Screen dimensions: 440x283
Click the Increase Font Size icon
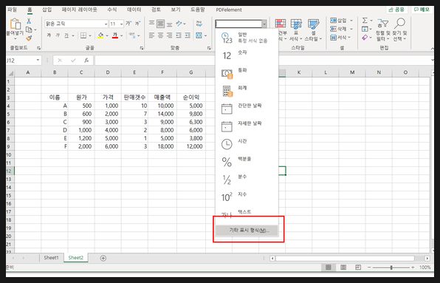(x=128, y=24)
